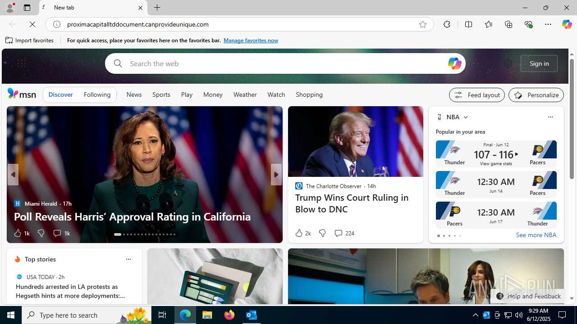The height and width of the screenshot is (324, 577).
Task: Open NBA card more options
Action: [550, 117]
